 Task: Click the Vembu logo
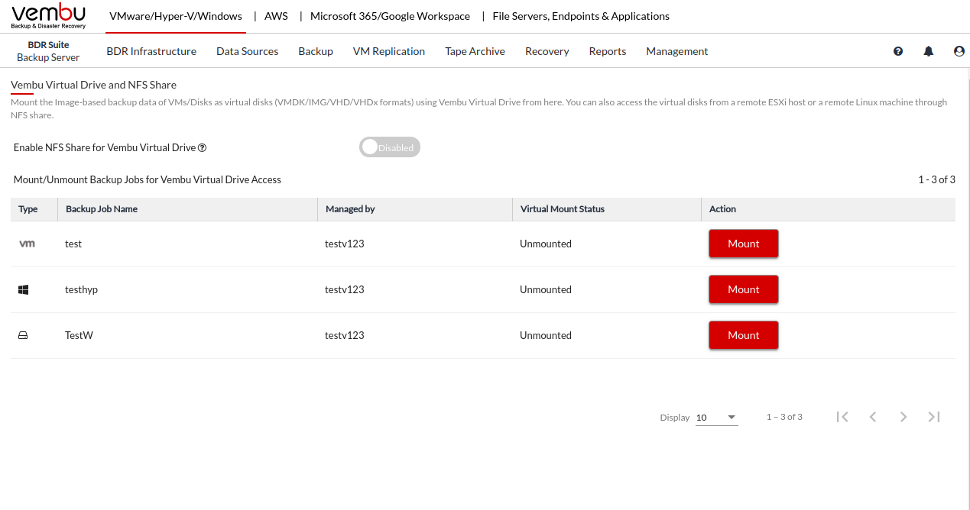click(x=49, y=16)
